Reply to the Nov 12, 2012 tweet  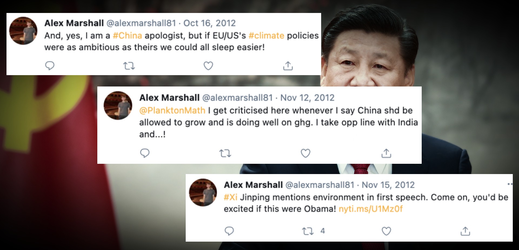[145, 153]
